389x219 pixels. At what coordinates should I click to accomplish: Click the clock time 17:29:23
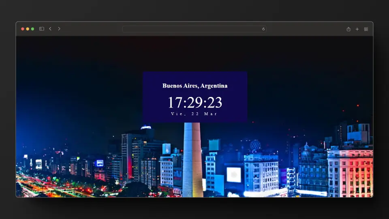point(195,102)
